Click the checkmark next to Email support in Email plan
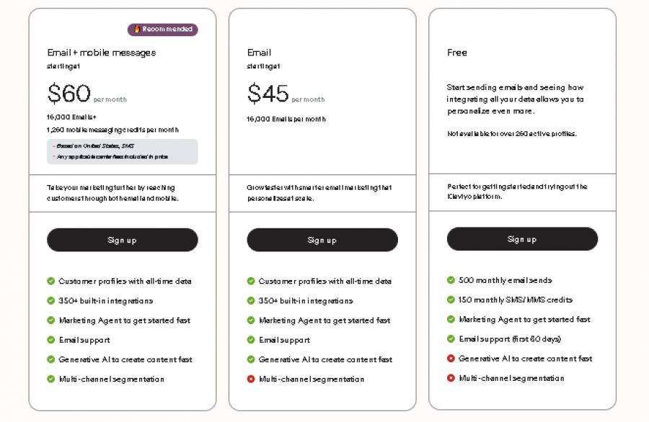The image size is (649, 422). point(251,339)
